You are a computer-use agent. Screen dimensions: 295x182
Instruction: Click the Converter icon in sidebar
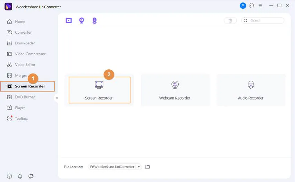9,32
